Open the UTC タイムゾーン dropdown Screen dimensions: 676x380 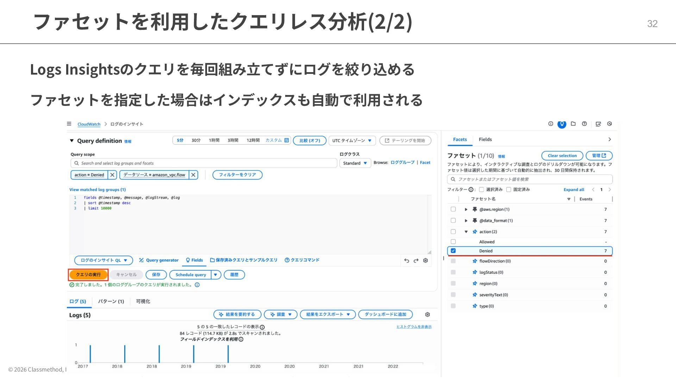352,141
